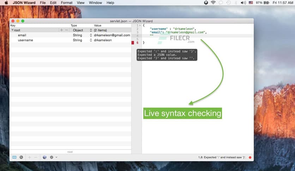The image size is (295, 171).
Task: Open the gear settings dropdown
Action: click(x=53, y=157)
